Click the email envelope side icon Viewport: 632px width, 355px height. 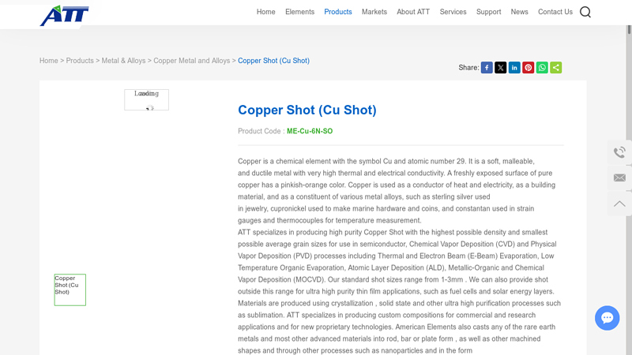(x=619, y=177)
